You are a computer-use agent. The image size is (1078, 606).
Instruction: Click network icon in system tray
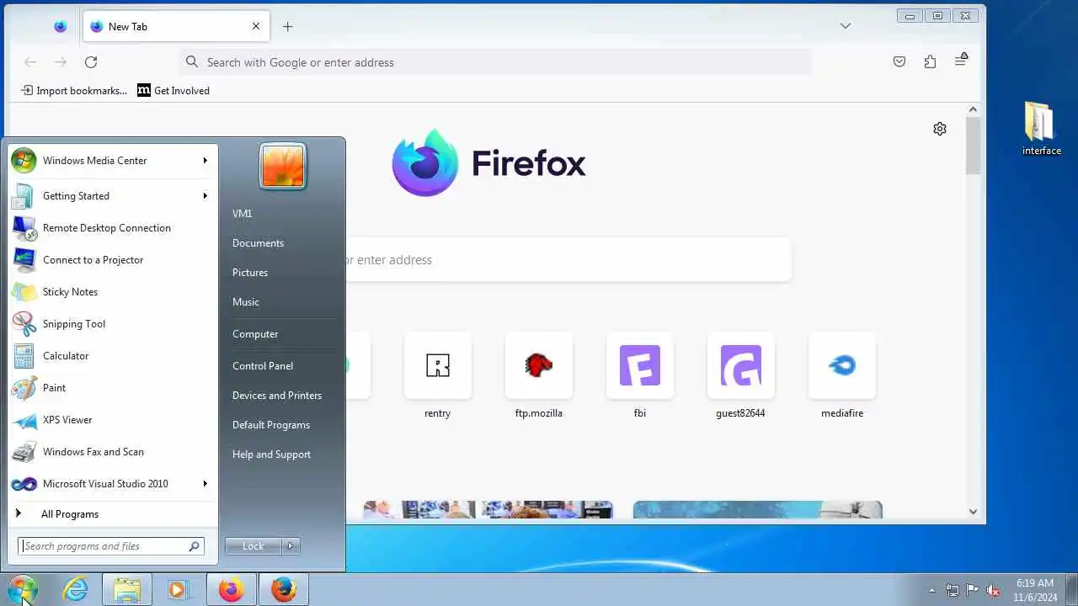pos(952,590)
